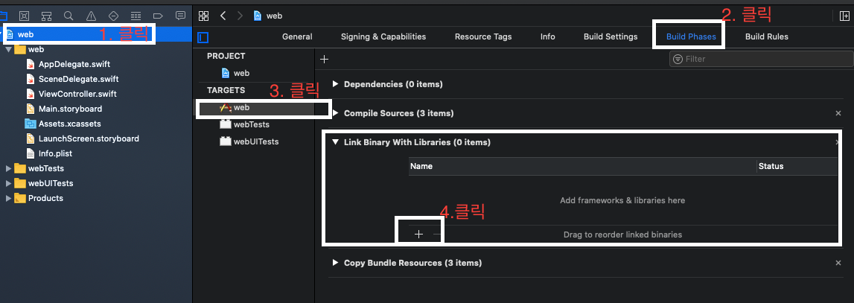This screenshot has height=303, width=854.
Task: Open the report navigator speech bubble icon
Action: point(180,16)
